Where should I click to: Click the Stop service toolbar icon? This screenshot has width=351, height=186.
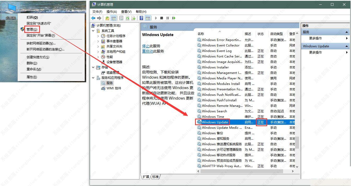pyautogui.click(x=162, y=18)
